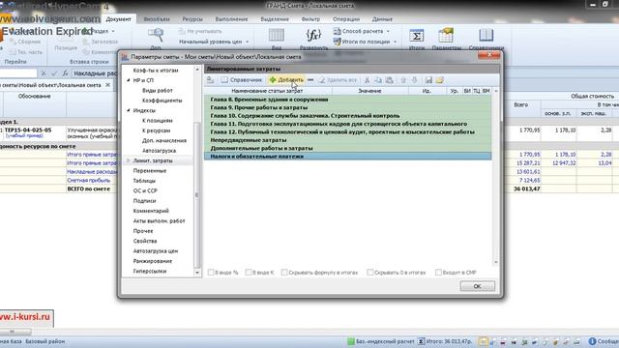619x348 pixels.
Task: Collapse the Индексы tree node
Action: 129,110
